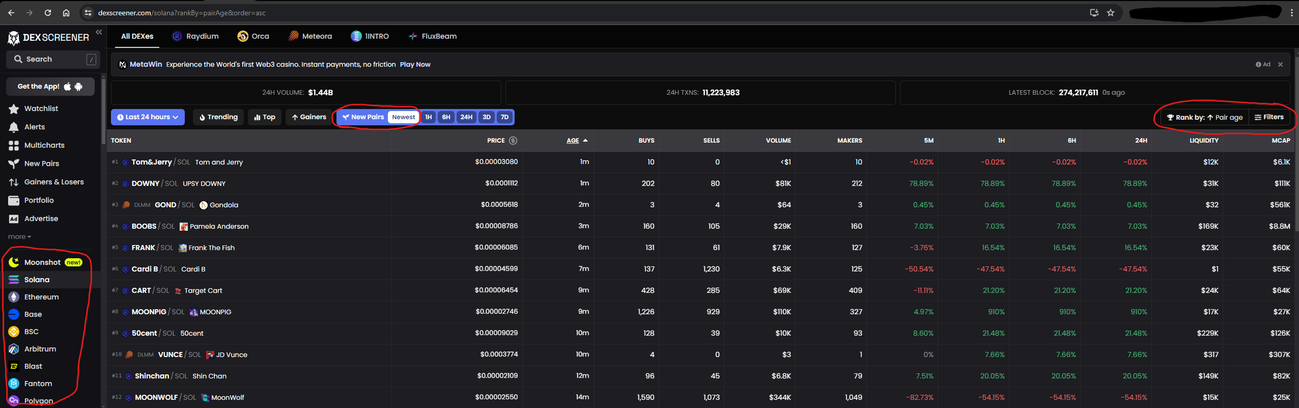This screenshot has width=1299, height=408.
Task: Open the BOOBS / SOL pair row
Action: (x=701, y=226)
